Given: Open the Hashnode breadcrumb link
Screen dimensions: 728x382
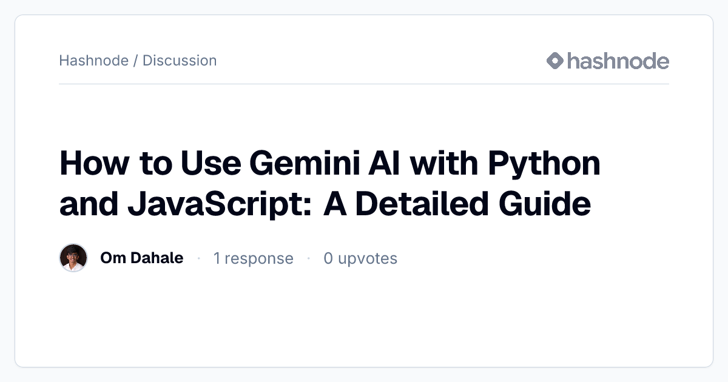Looking at the screenshot, I should pyautogui.click(x=93, y=61).
